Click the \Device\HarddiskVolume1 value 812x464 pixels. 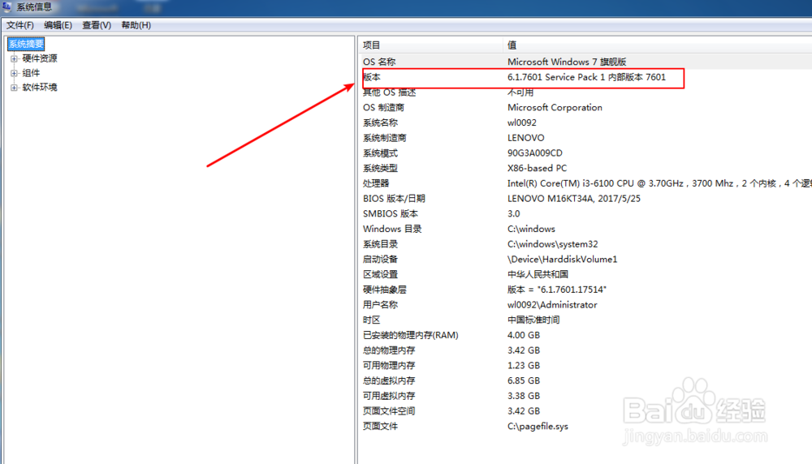[563, 259]
